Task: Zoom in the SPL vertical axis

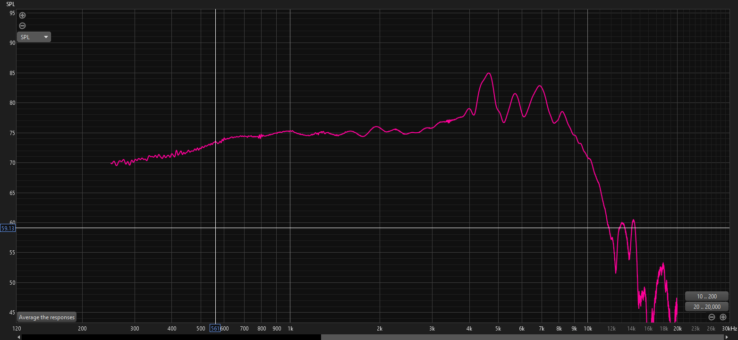Action: tap(22, 15)
